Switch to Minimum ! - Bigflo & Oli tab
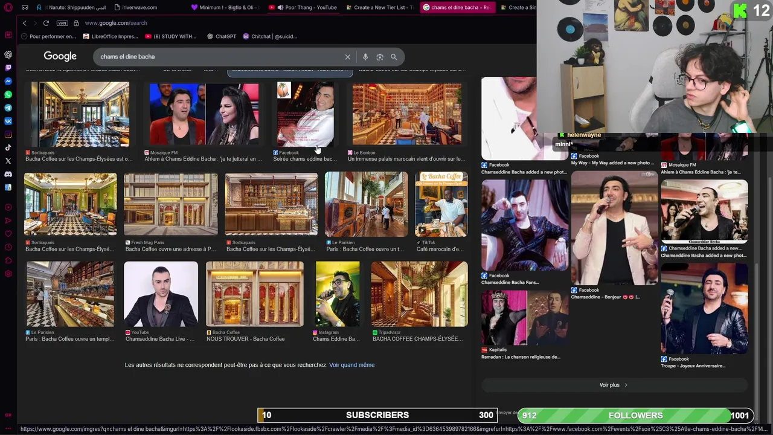The image size is (773, 435). click(225, 7)
